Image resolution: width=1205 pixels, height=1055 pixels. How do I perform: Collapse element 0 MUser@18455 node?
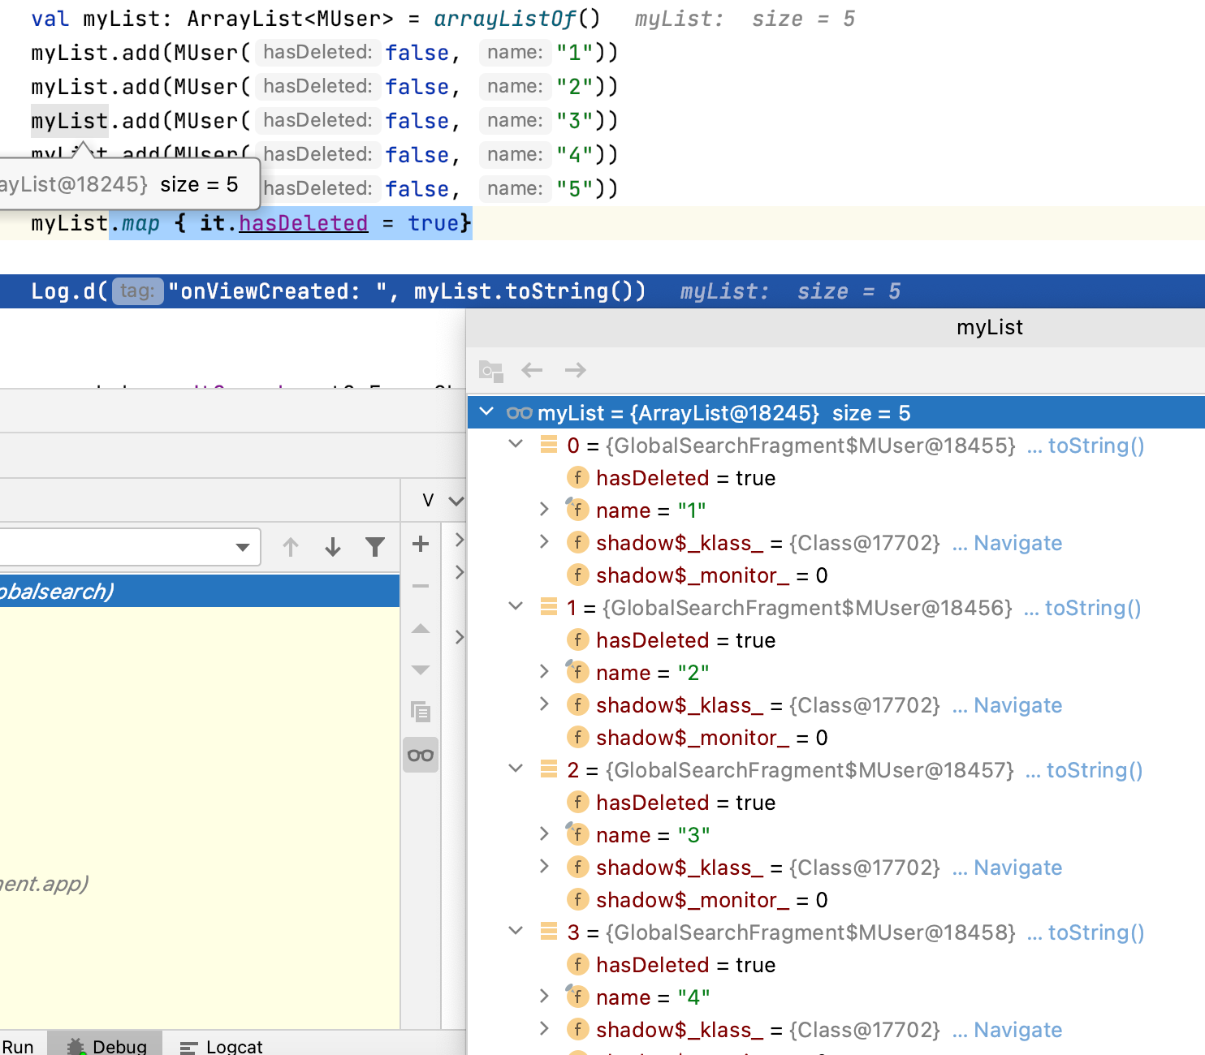516,444
